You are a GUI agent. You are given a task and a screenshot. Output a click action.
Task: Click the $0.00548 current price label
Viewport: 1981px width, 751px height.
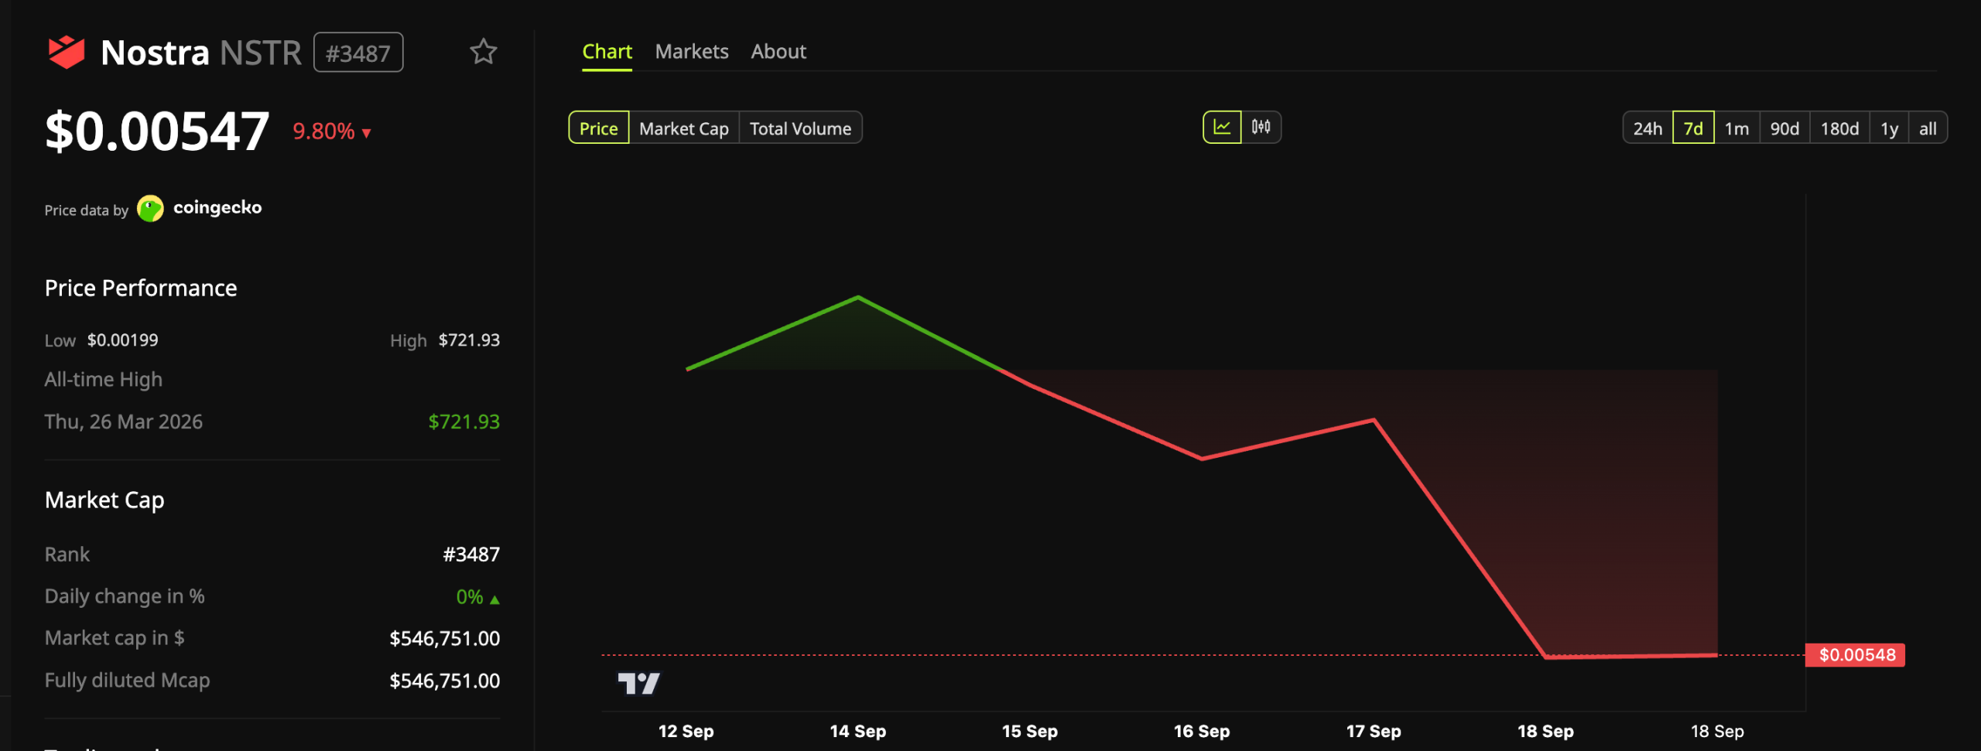[1856, 655]
